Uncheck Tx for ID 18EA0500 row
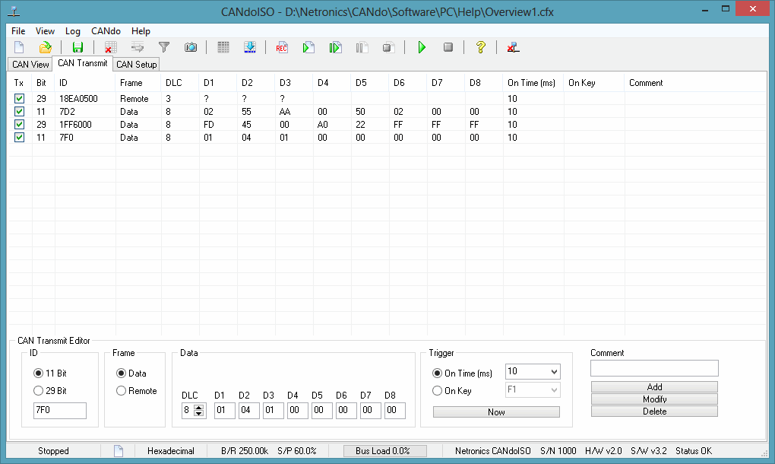Image resolution: width=775 pixels, height=464 pixels. pos(19,98)
